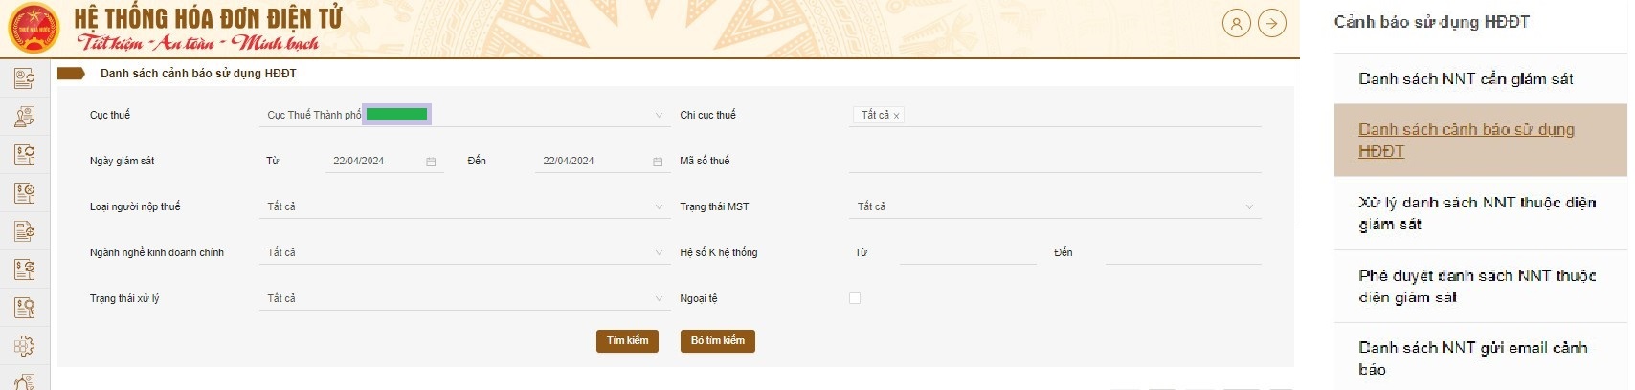Open the invoice magnifier icon in sidebar
This screenshot has width=1635, height=390.
tap(25, 308)
